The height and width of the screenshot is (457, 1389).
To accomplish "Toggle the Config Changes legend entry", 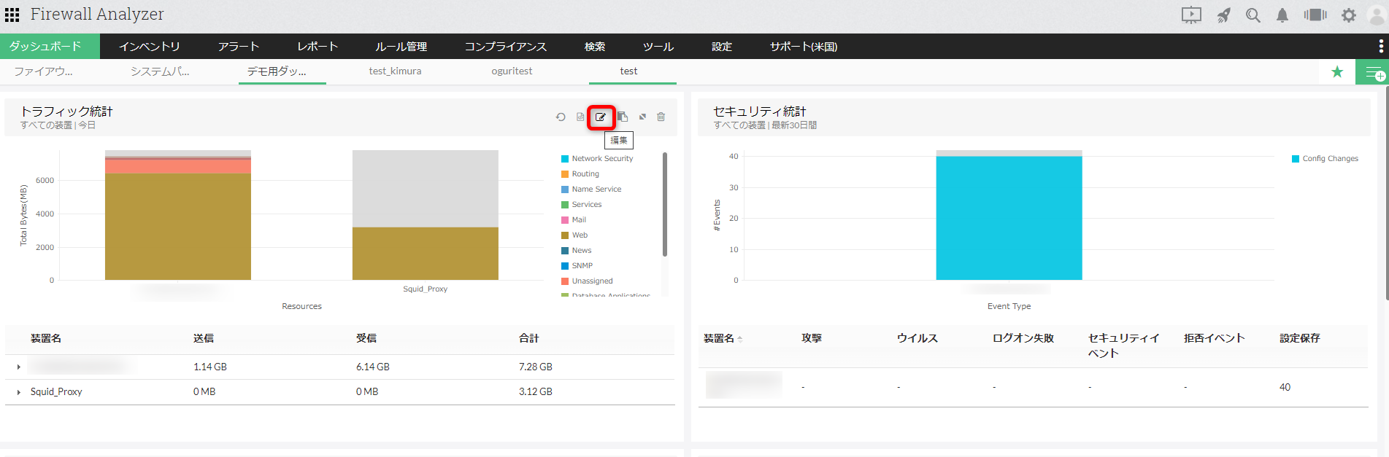I will (x=1329, y=159).
